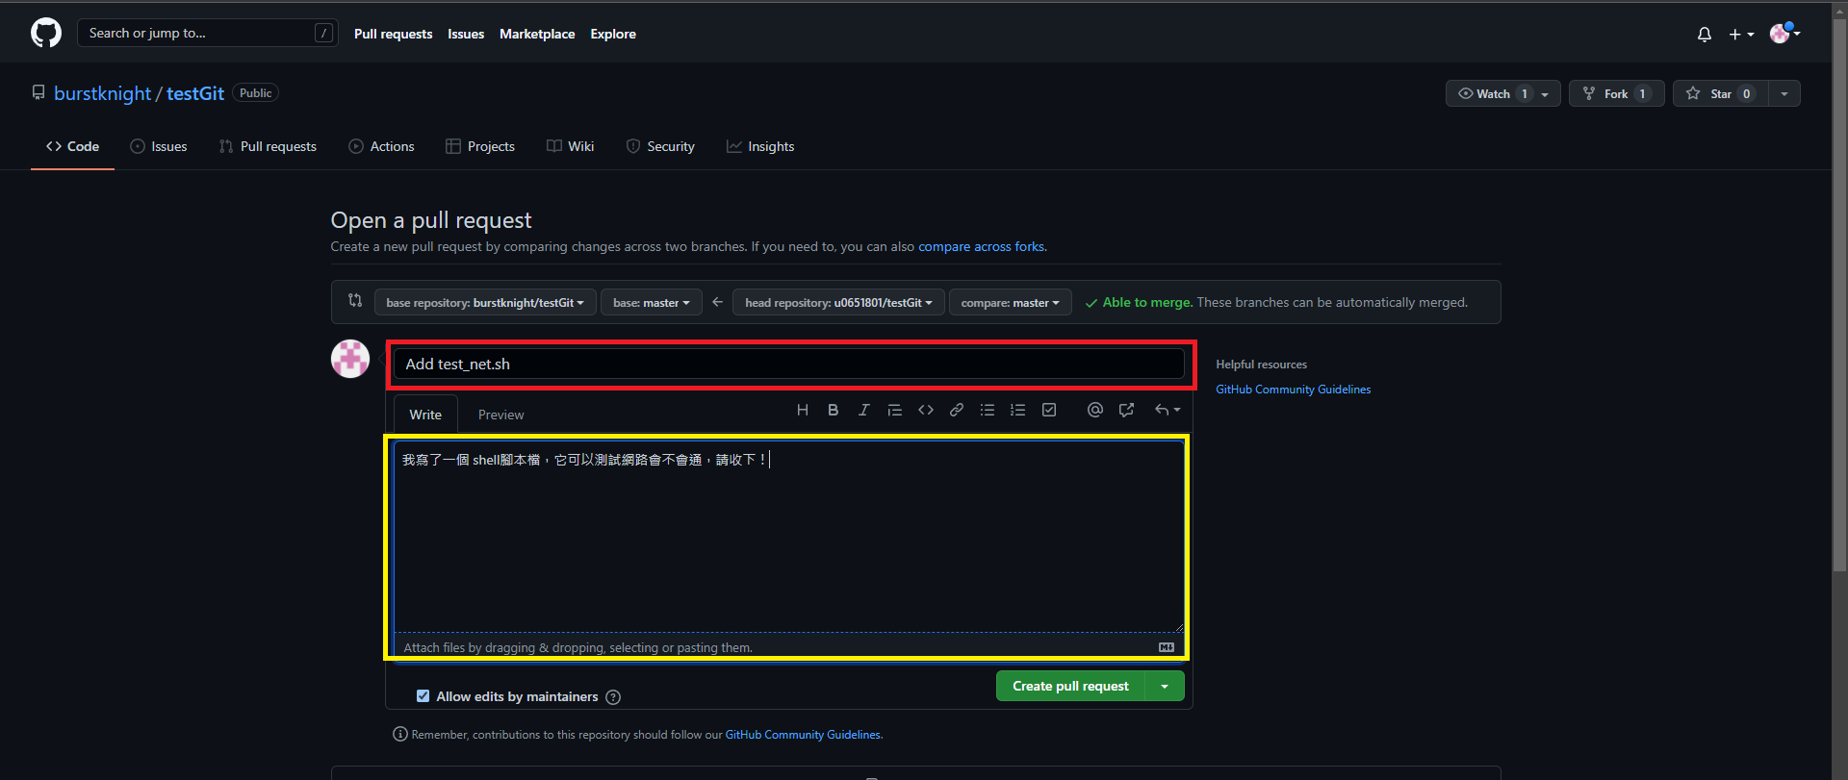Apply bold formatting in editor toolbar
Viewport: 1848px width, 780px height.
tap(833, 410)
